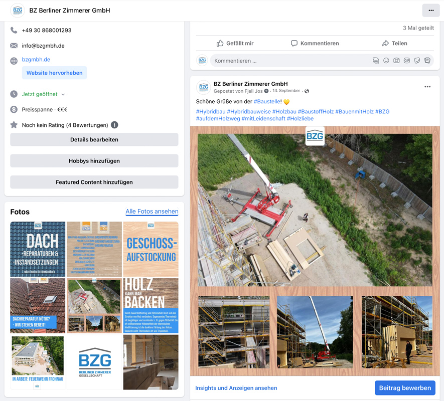This screenshot has width=444, height=401.
Task: Click Details bearbeiten button
Action: click(x=94, y=139)
